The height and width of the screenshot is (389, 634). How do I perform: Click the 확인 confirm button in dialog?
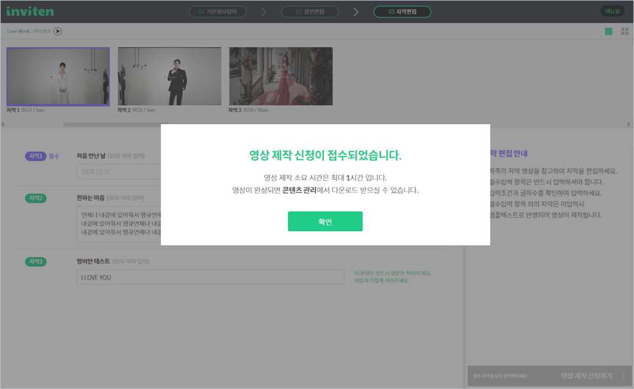click(x=325, y=221)
